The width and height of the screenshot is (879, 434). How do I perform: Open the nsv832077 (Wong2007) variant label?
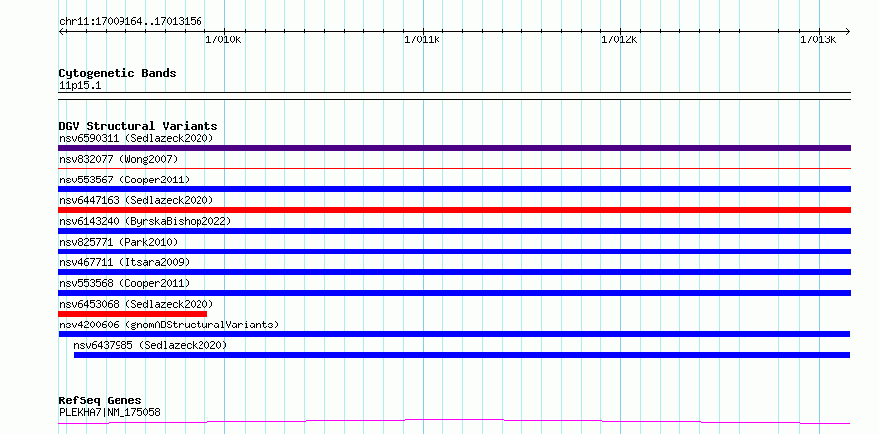point(119,159)
